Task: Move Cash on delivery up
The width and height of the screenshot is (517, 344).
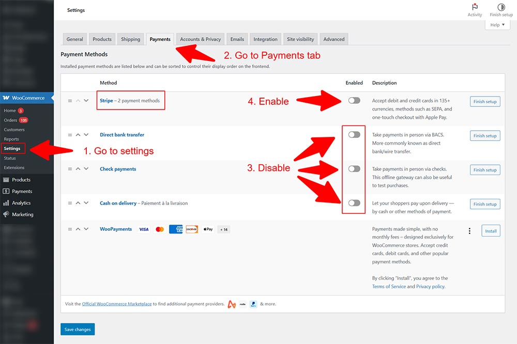Action: tap(78, 203)
